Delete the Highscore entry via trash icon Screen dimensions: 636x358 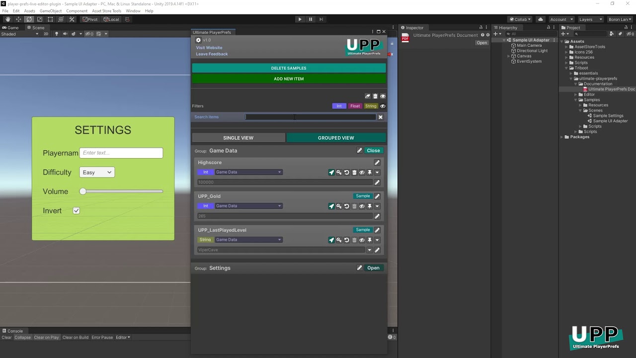pos(354,173)
